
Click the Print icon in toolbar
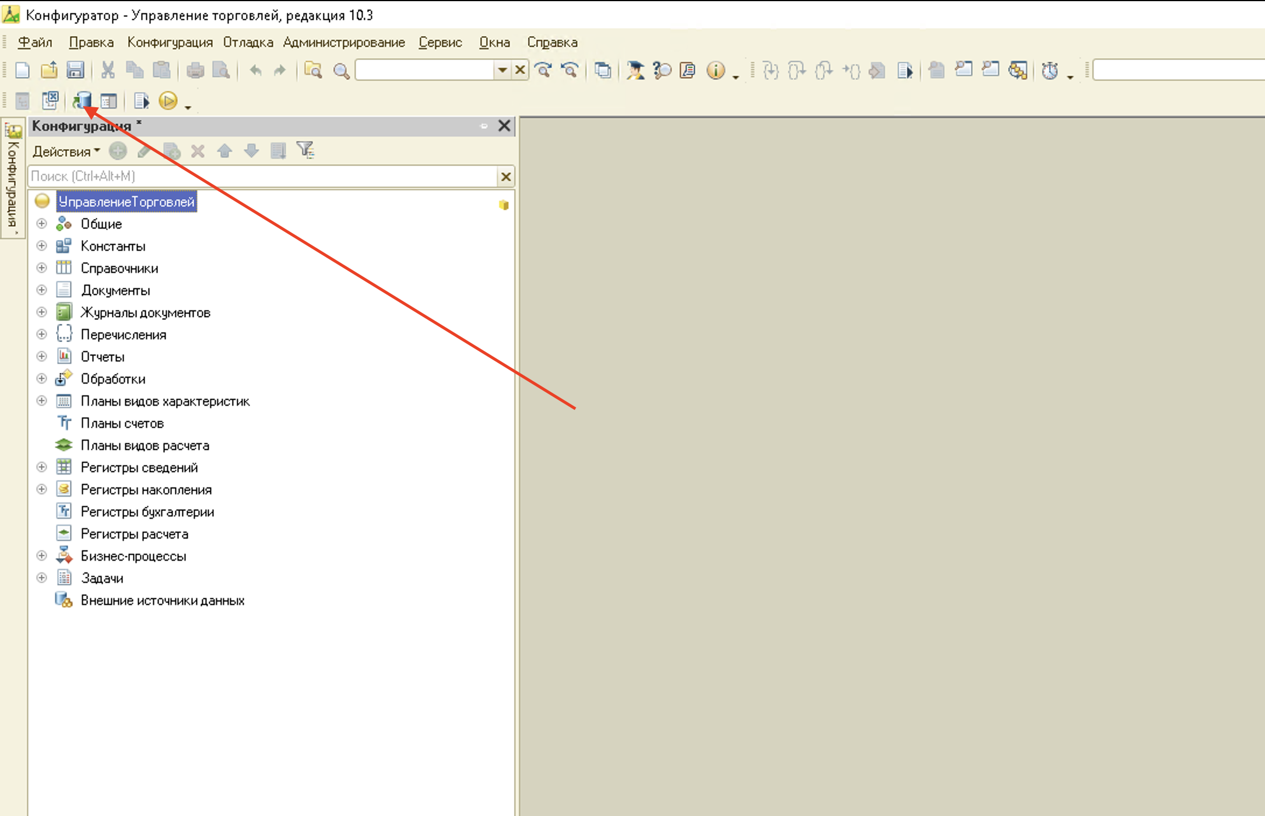[x=195, y=71]
